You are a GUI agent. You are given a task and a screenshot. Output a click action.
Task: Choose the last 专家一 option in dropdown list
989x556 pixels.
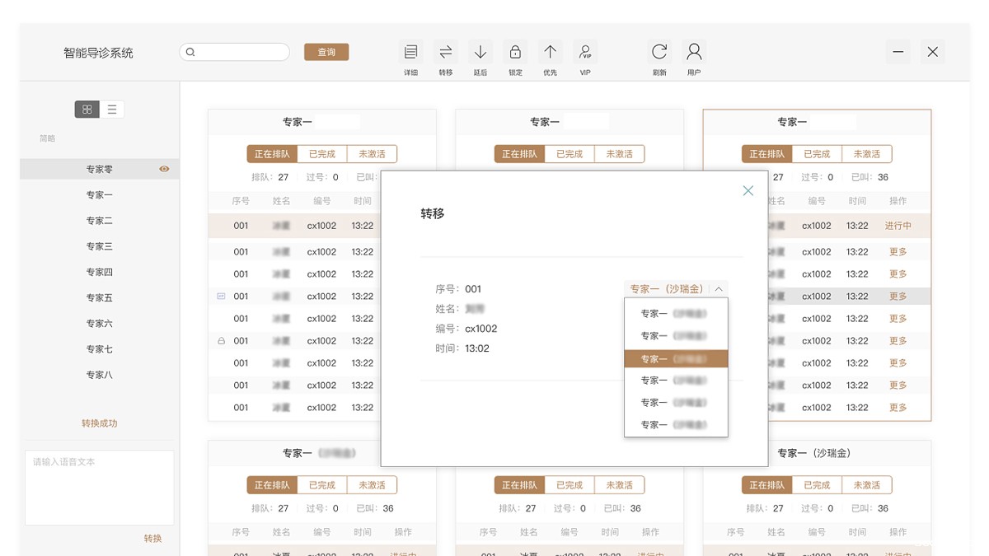tap(676, 425)
